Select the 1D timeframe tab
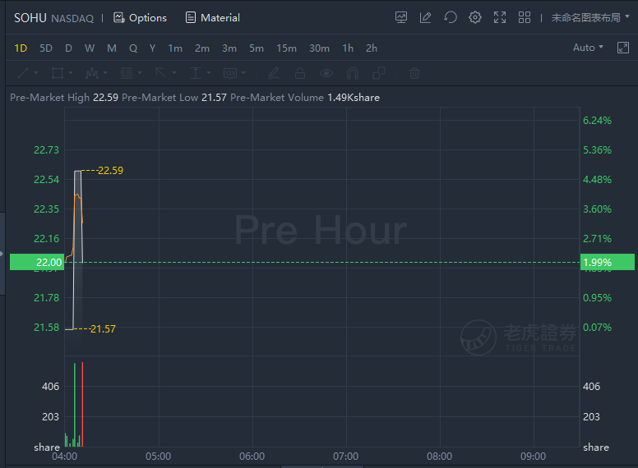 pyautogui.click(x=21, y=48)
